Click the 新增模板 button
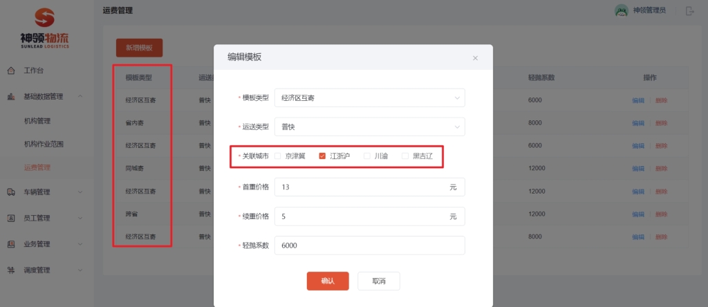 139,48
